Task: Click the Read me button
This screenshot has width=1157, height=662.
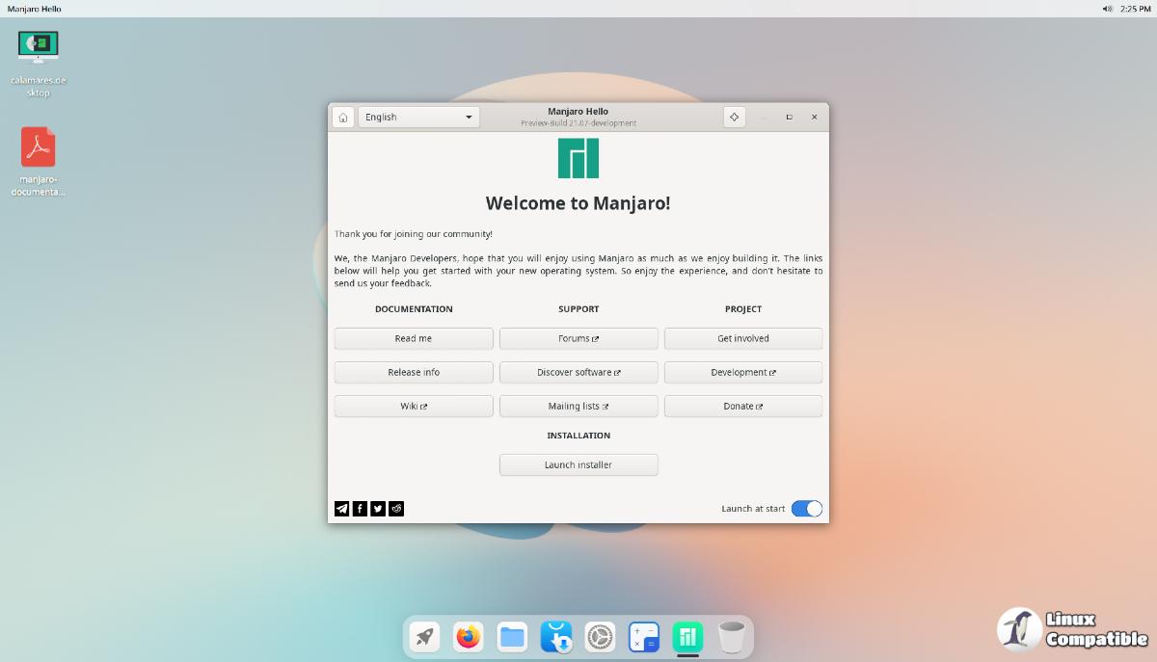Action: 414,339
